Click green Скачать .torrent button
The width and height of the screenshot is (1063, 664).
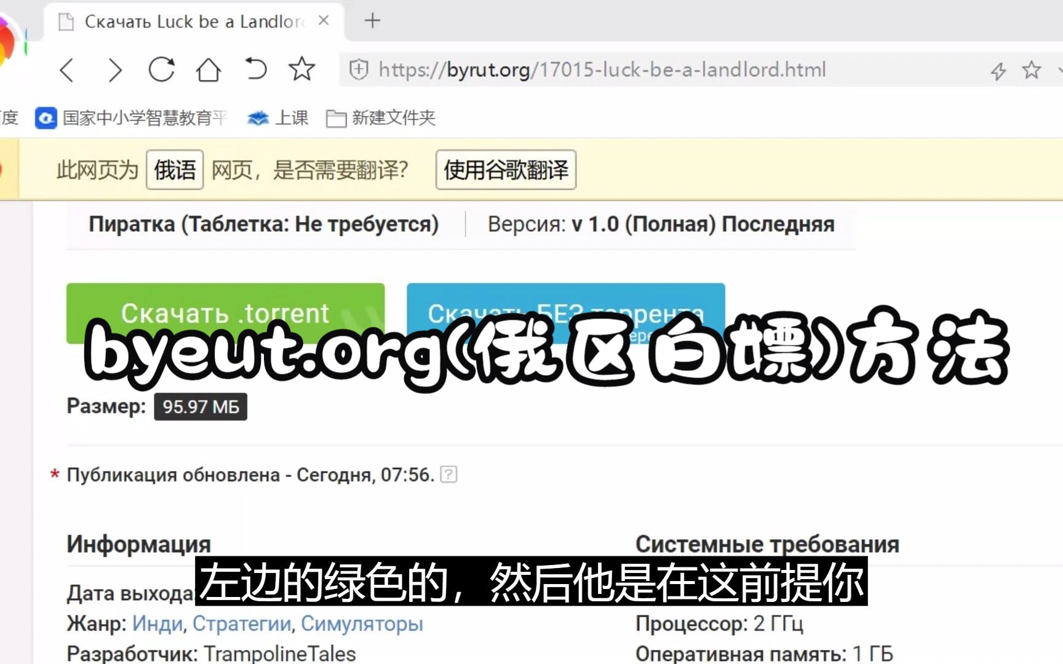(x=225, y=313)
